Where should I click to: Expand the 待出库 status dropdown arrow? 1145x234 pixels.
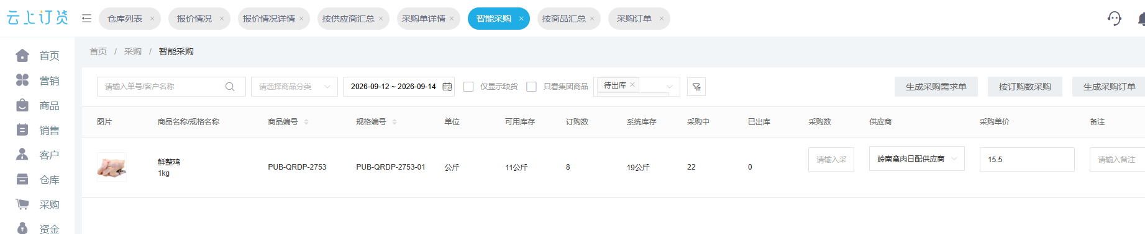point(670,87)
